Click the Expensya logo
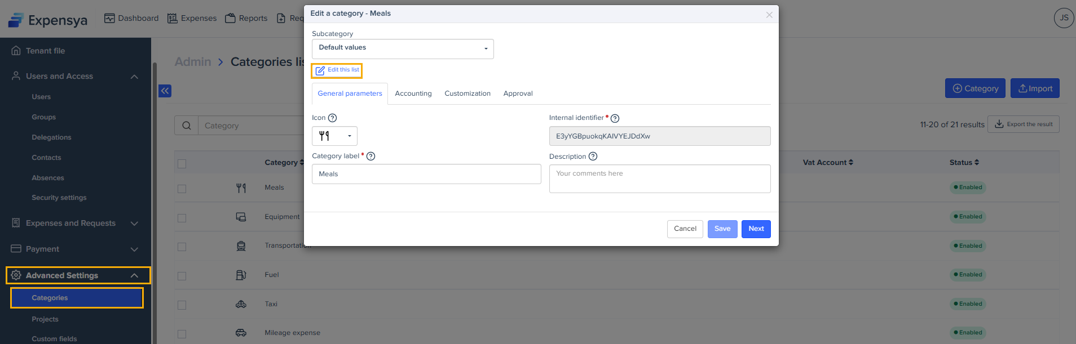 [x=48, y=20]
